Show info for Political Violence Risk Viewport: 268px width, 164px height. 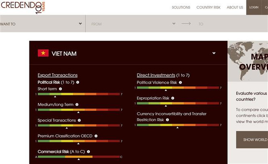pyautogui.click(x=180, y=82)
